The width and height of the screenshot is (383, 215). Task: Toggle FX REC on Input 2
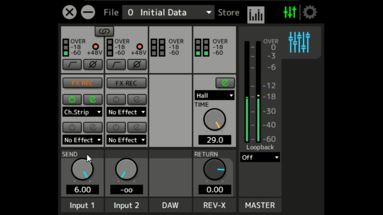126,83
